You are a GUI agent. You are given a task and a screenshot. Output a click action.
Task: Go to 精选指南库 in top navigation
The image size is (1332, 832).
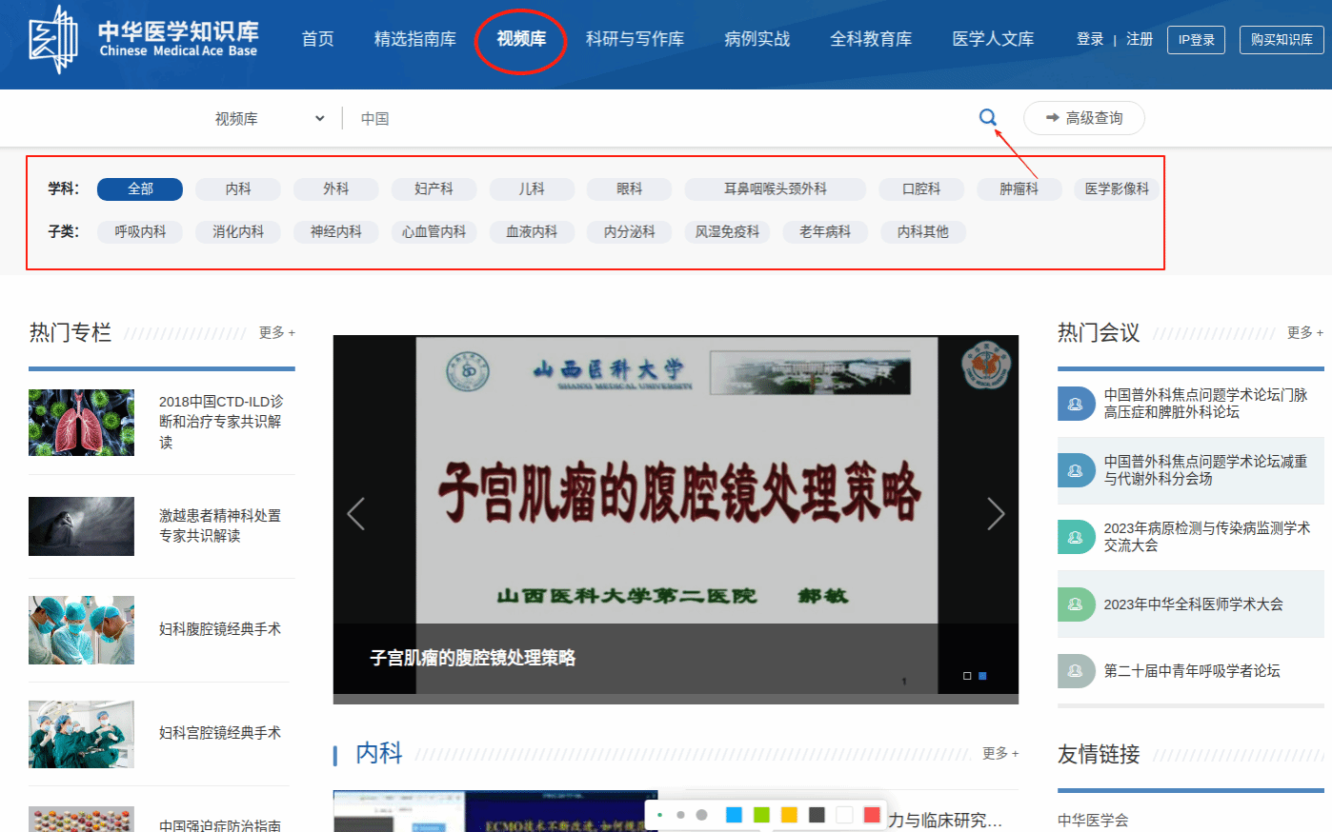pyautogui.click(x=414, y=39)
